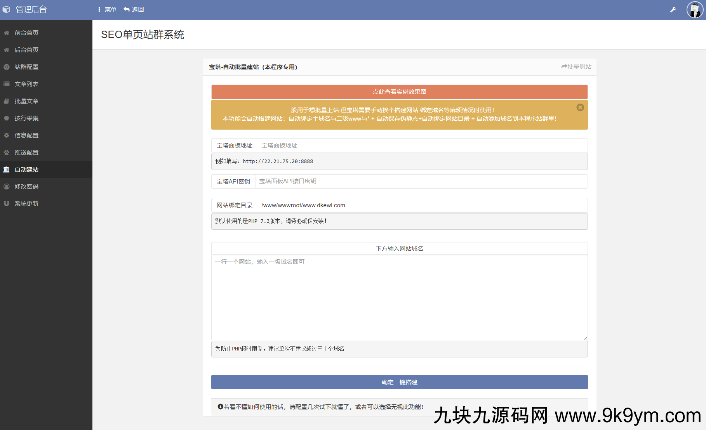Open the user avatar menu
Image resolution: width=706 pixels, height=430 pixels.
[x=695, y=9]
